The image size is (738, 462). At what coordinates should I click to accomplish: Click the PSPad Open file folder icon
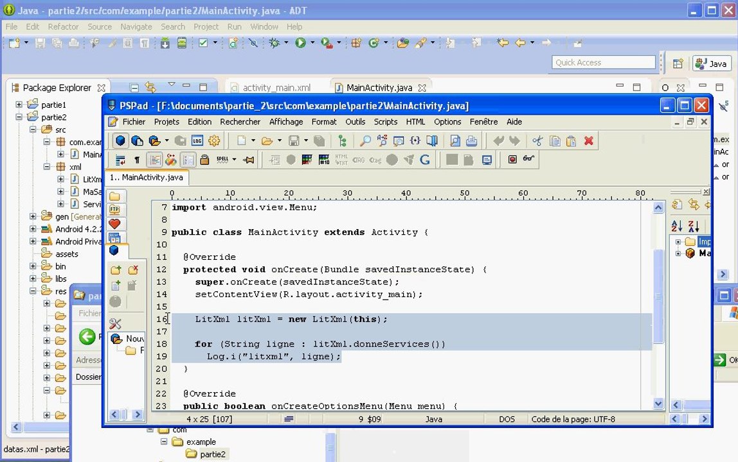267,141
